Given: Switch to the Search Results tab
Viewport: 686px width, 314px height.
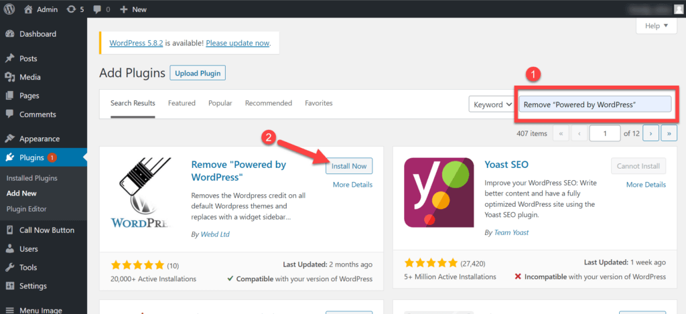Looking at the screenshot, I should pos(133,103).
